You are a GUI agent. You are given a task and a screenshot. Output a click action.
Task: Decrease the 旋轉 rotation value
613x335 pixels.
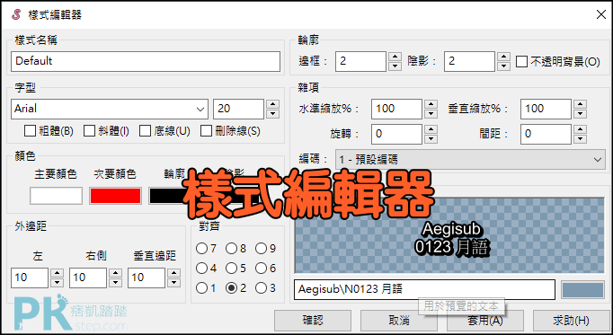click(x=431, y=139)
